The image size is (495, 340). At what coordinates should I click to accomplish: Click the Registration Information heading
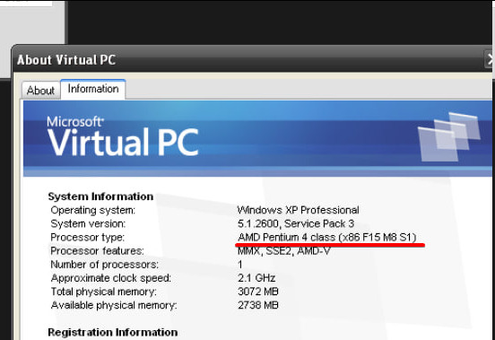[x=113, y=333]
